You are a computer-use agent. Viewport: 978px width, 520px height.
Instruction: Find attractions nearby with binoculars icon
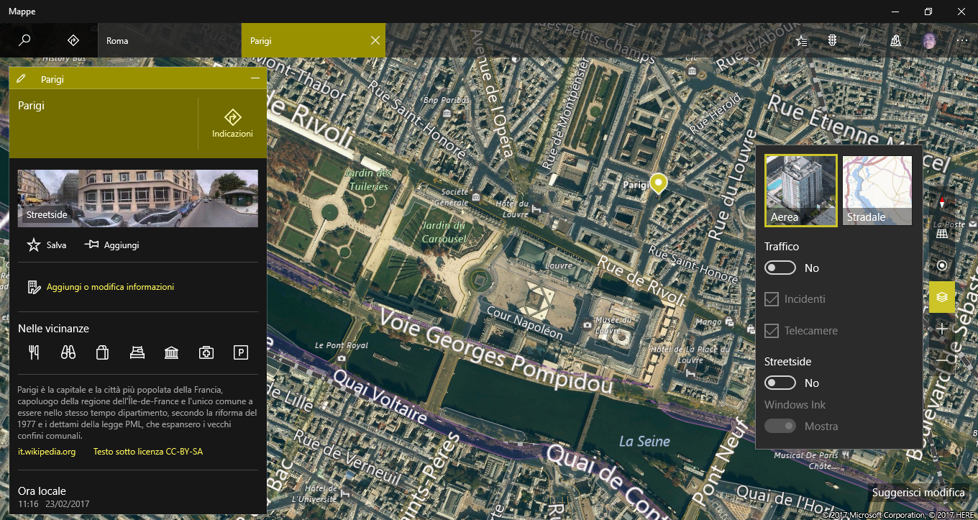coord(68,352)
